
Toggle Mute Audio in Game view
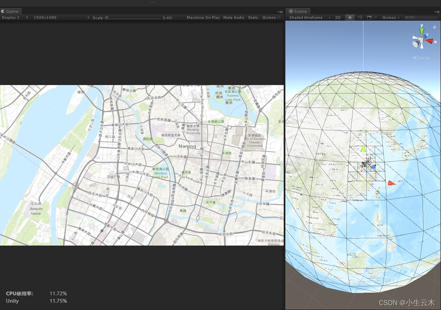234,17
